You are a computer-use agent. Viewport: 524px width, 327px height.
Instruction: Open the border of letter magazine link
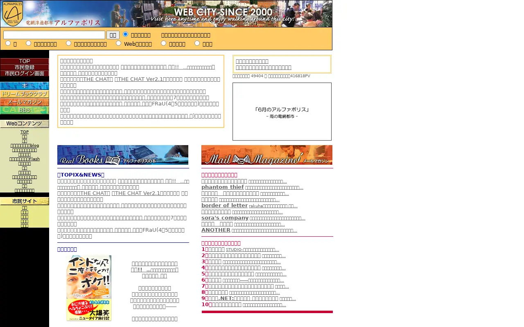(x=224, y=206)
